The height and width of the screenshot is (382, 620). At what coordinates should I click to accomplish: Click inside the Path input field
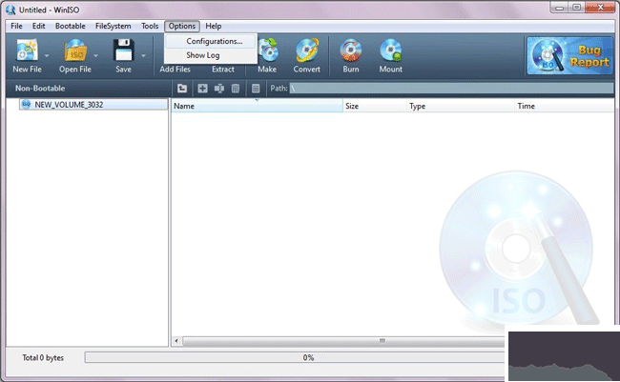448,88
